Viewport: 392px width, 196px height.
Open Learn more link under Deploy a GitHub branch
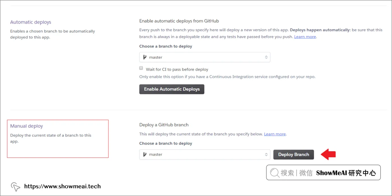275,134
